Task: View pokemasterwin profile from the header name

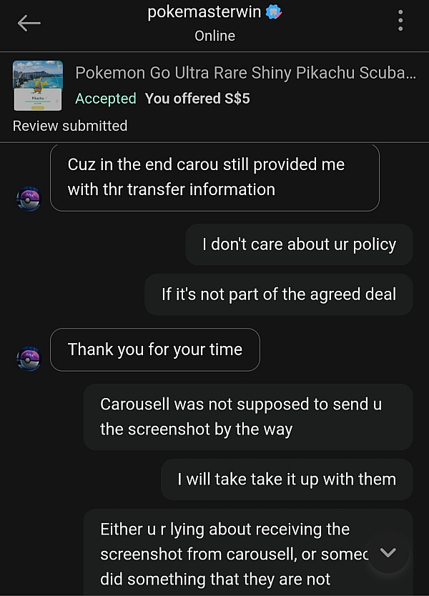Action: (204, 12)
